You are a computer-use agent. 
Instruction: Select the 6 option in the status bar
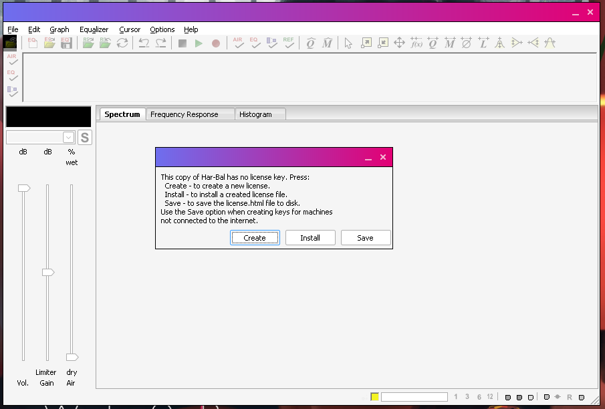click(x=479, y=397)
